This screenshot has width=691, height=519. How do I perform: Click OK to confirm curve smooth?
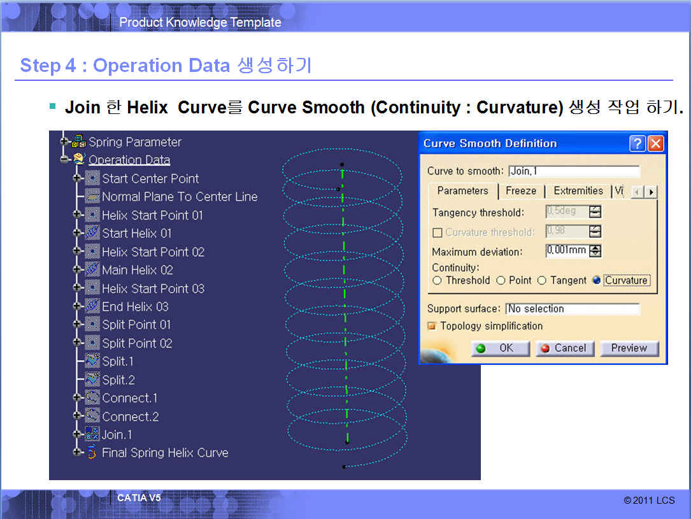(x=501, y=348)
